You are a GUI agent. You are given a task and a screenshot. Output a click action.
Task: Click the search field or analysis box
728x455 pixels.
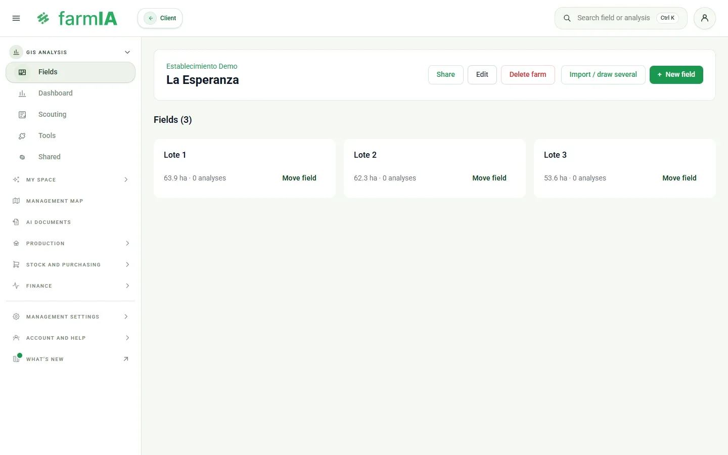621,18
